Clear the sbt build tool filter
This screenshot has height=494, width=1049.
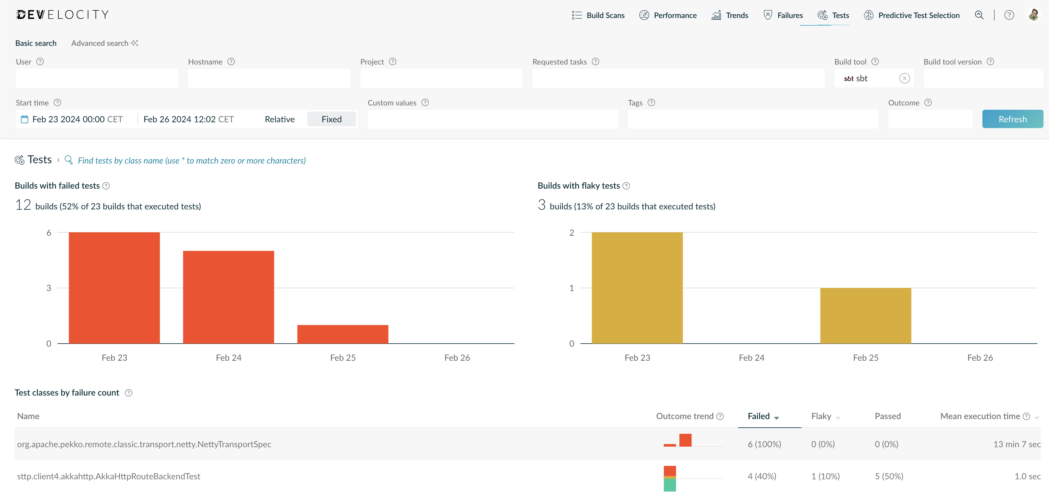click(905, 78)
